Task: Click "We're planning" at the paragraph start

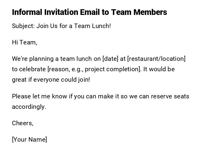Action: click(x=30, y=59)
